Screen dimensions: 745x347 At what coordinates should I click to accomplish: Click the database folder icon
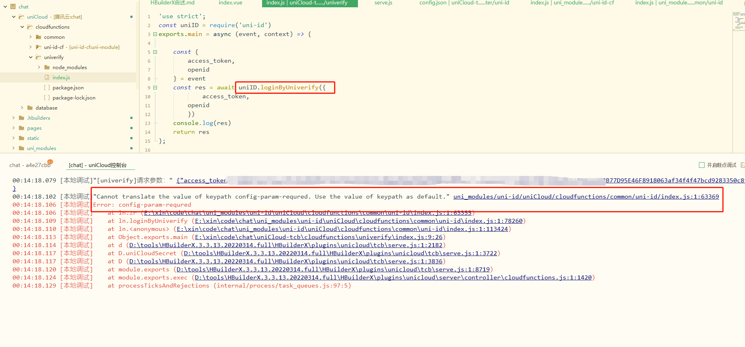point(30,108)
